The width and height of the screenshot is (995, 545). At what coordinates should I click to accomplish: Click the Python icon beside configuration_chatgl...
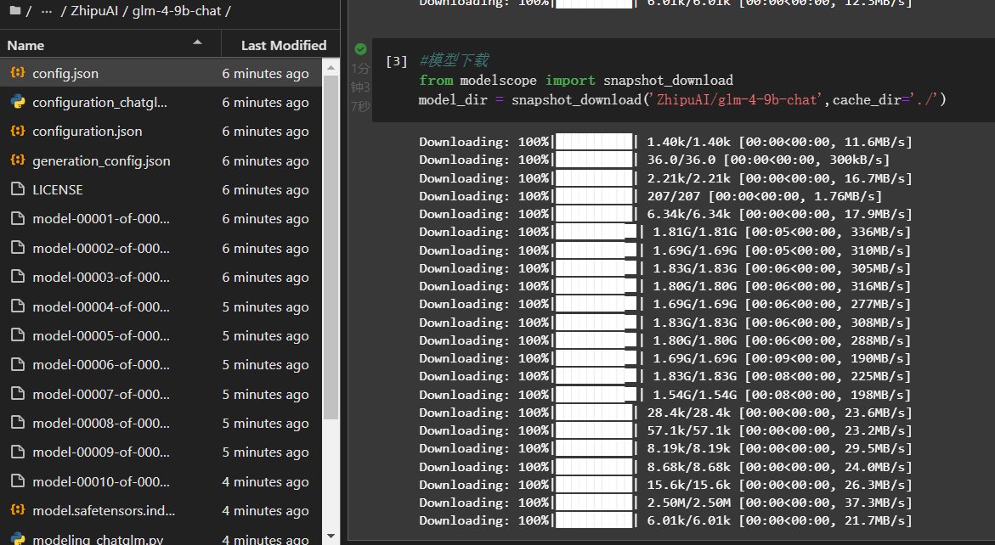[18, 102]
